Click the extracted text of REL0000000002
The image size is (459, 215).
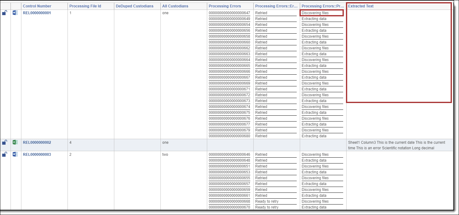pos(396,145)
